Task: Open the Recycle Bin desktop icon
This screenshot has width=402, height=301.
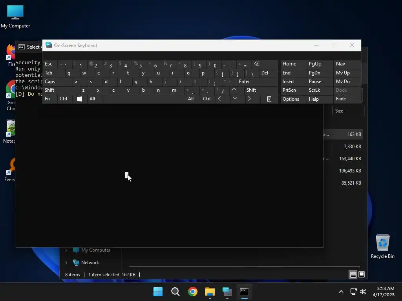Action: pyautogui.click(x=382, y=247)
